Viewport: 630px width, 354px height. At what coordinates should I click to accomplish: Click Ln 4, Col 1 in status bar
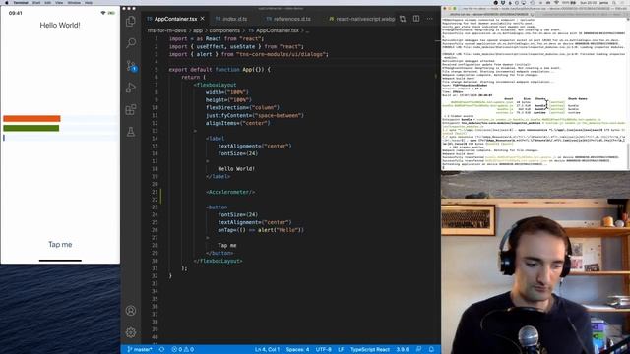tap(267, 350)
